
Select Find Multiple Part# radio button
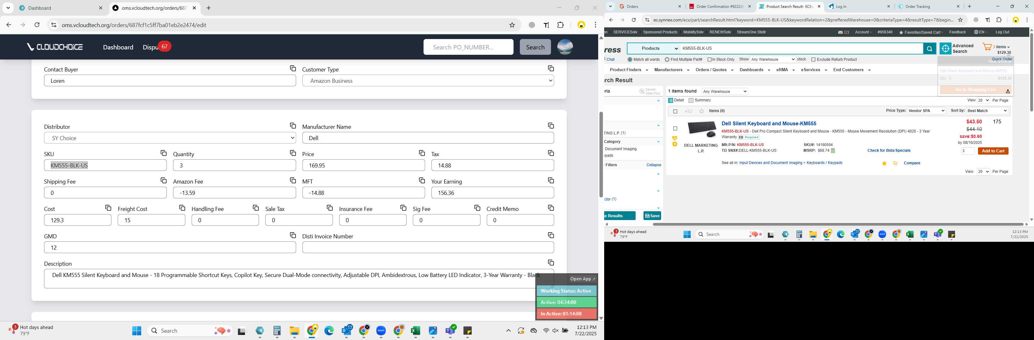tap(667, 59)
